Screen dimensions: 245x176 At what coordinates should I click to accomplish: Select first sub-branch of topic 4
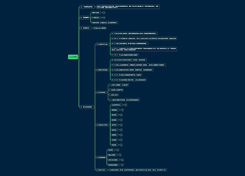(102, 44)
